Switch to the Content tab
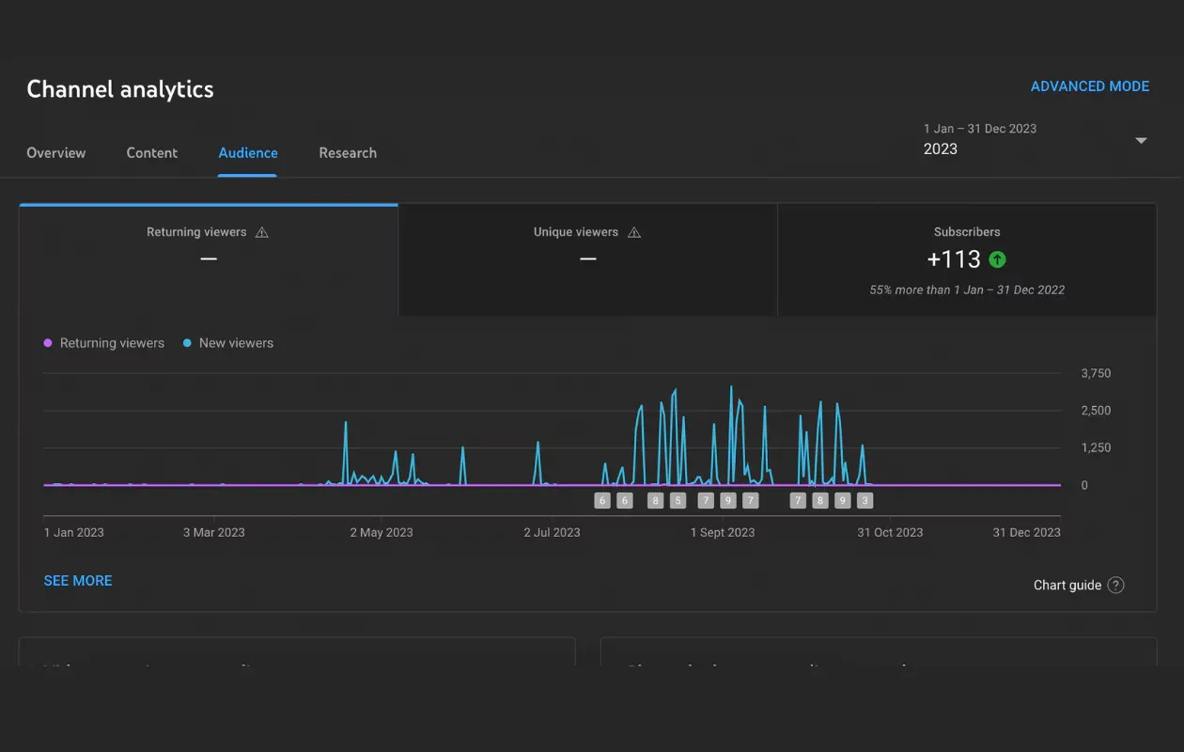Viewport: 1184px width, 752px height. click(x=152, y=153)
